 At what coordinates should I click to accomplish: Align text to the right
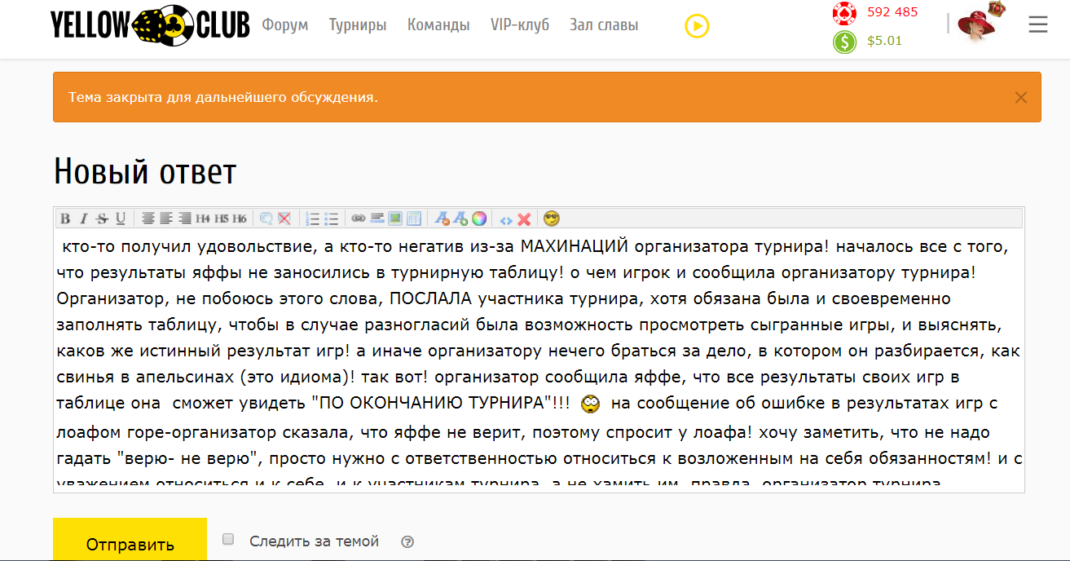[185, 219]
